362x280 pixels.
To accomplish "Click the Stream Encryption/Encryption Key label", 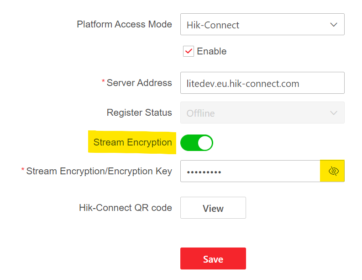I will coord(99,171).
